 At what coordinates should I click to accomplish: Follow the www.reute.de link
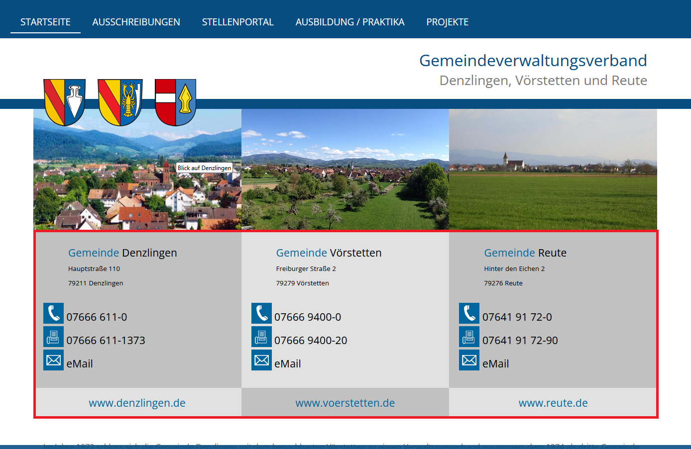tap(553, 403)
